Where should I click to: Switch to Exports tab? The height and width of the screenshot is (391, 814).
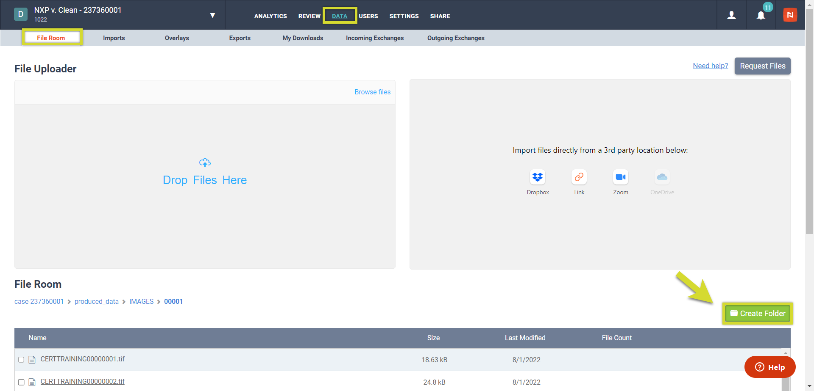pos(240,38)
